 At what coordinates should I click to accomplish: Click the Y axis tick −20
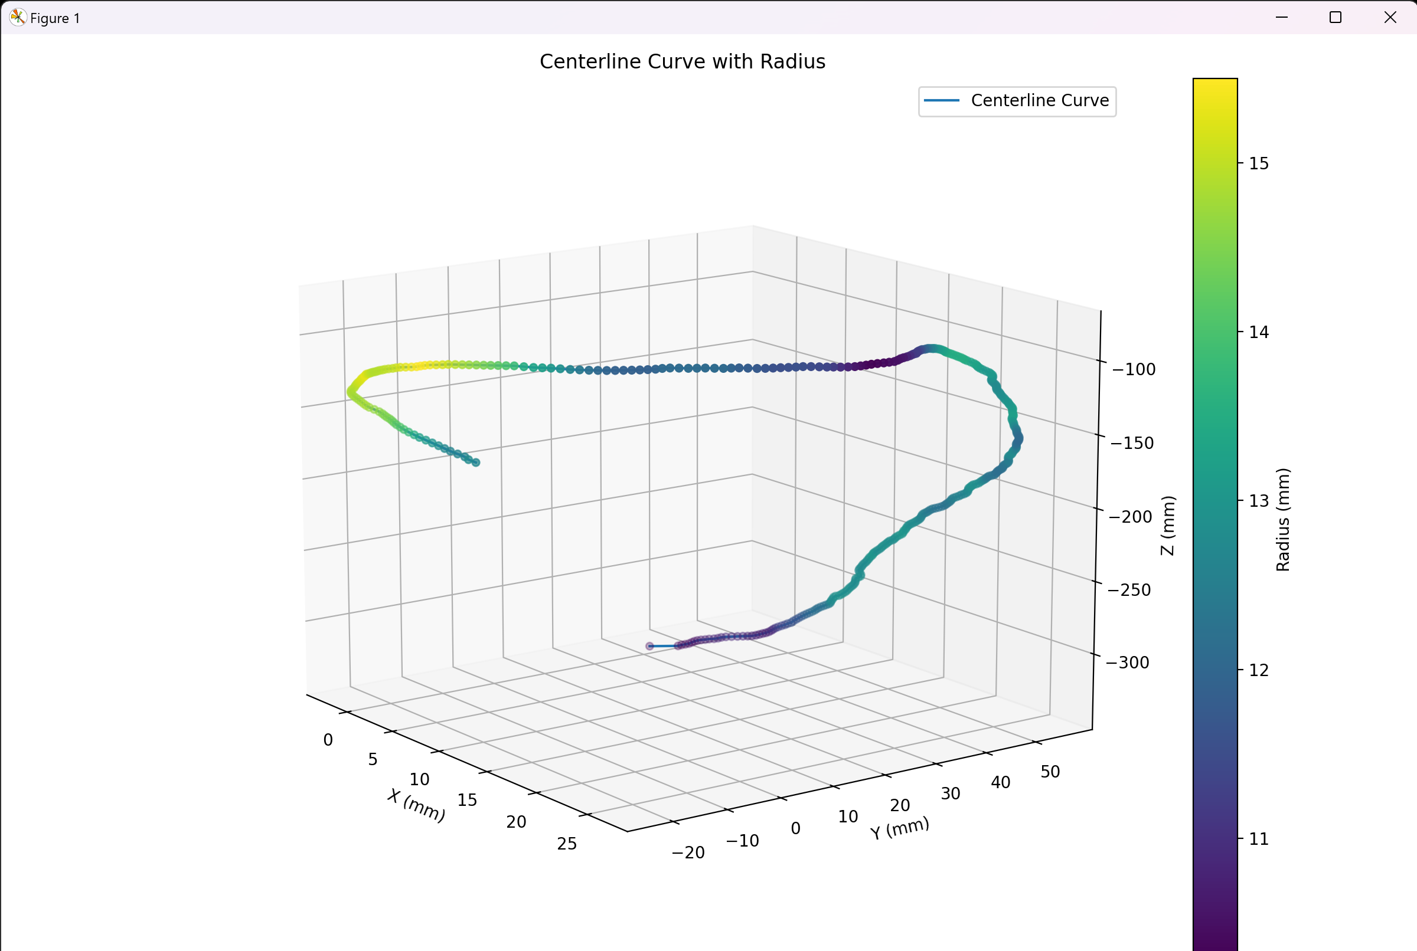pos(688,852)
